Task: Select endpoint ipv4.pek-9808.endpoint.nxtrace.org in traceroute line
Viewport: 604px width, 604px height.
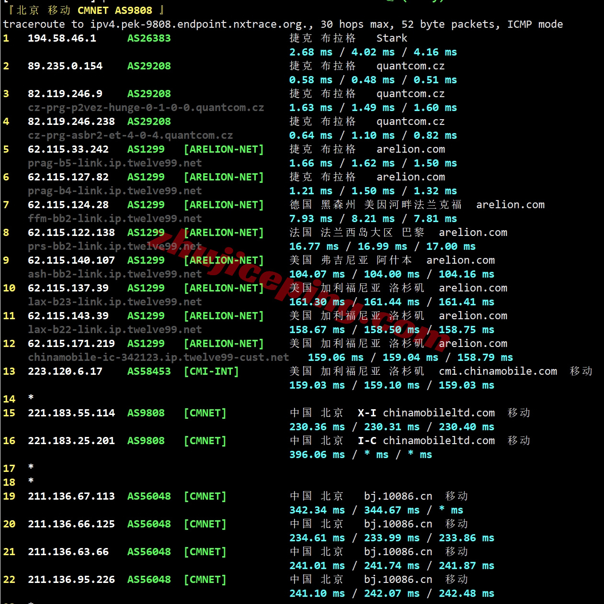Action: pyautogui.click(x=199, y=24)
